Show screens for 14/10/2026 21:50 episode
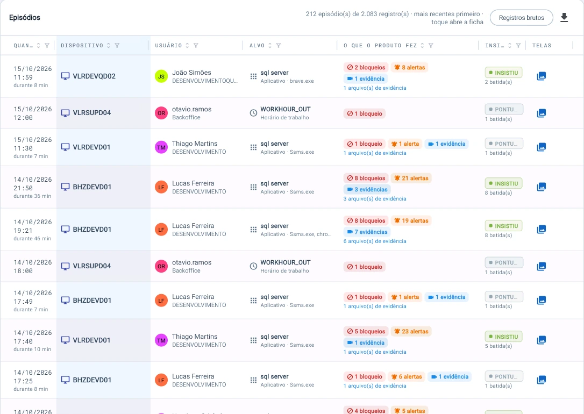Viewport: 584px width, 414px height. point(541,187)
